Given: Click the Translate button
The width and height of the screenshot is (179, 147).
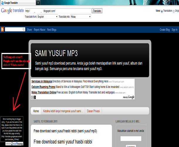Looking at the screenshot, I should click(x=97, y=11).
